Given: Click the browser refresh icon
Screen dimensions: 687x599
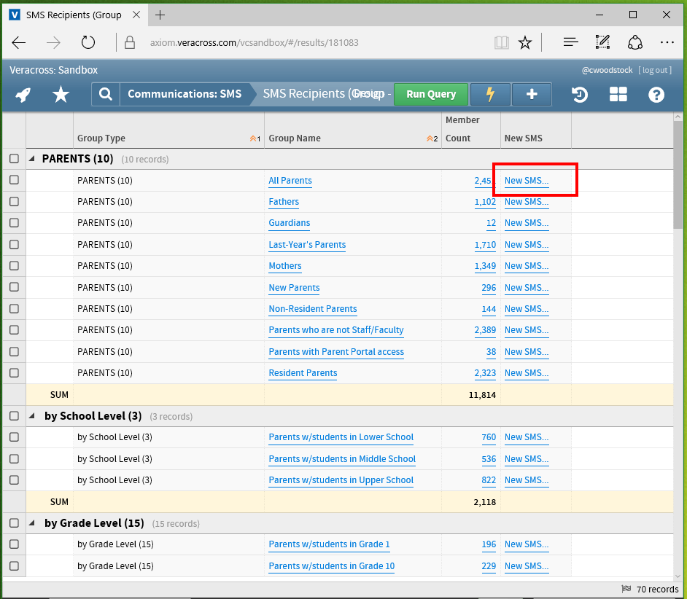Looking at the screenshot, I should click(x=88, y=42).
